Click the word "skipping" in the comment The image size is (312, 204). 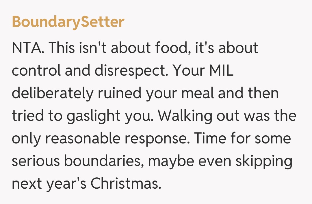click(x=263, y=162)
